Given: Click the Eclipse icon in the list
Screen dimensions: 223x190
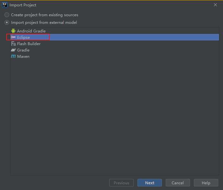Looking at the screenshot, I should (13, 37).
